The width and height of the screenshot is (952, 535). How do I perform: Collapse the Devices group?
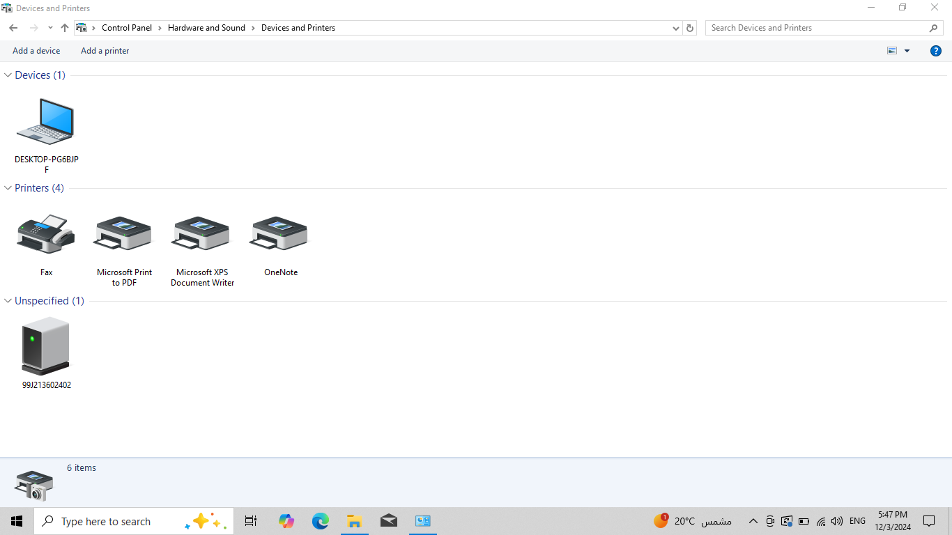(x=8, y=75)
